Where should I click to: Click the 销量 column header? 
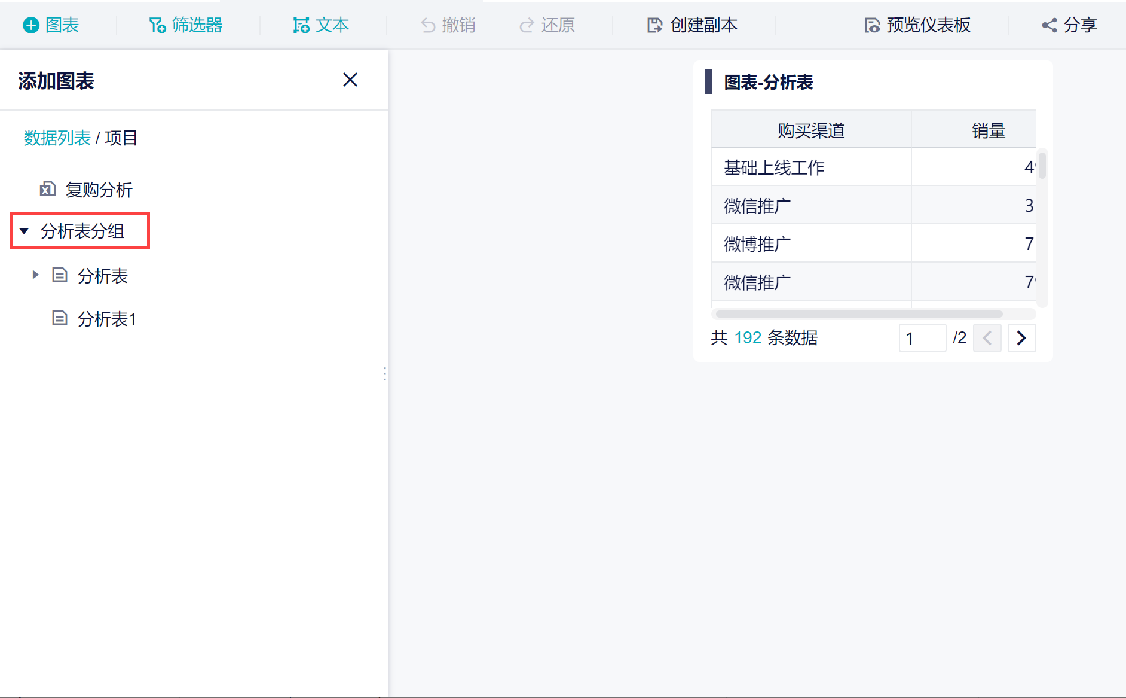click(x=988, y=130)
